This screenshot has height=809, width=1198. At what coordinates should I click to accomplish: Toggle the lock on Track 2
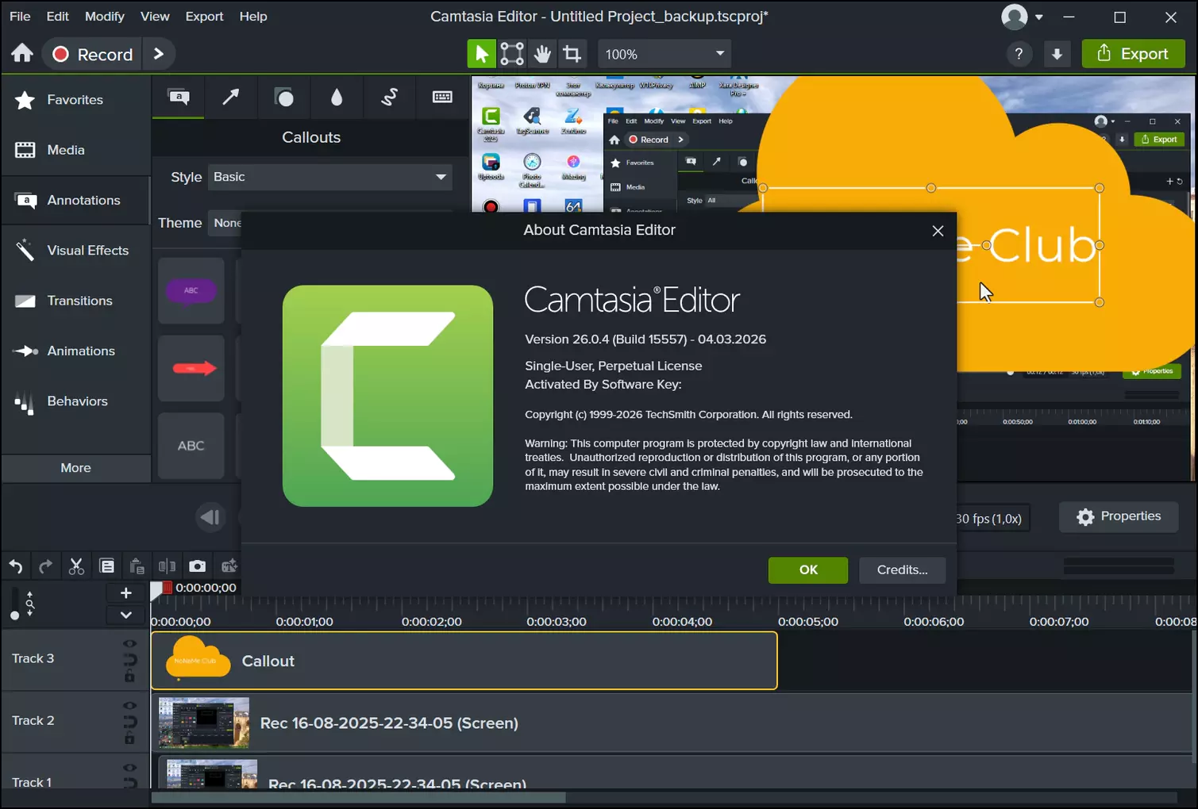(x=129, y=739)
